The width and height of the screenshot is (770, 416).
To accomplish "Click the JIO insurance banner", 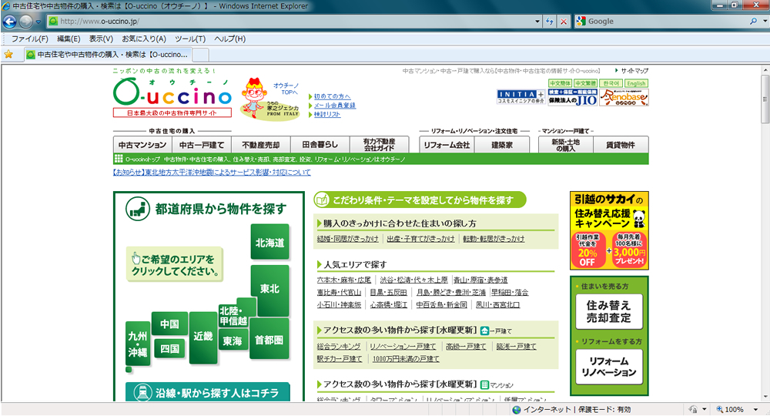I will 572,97.
